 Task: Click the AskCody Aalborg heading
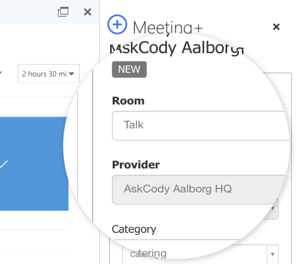pos(177,48)
